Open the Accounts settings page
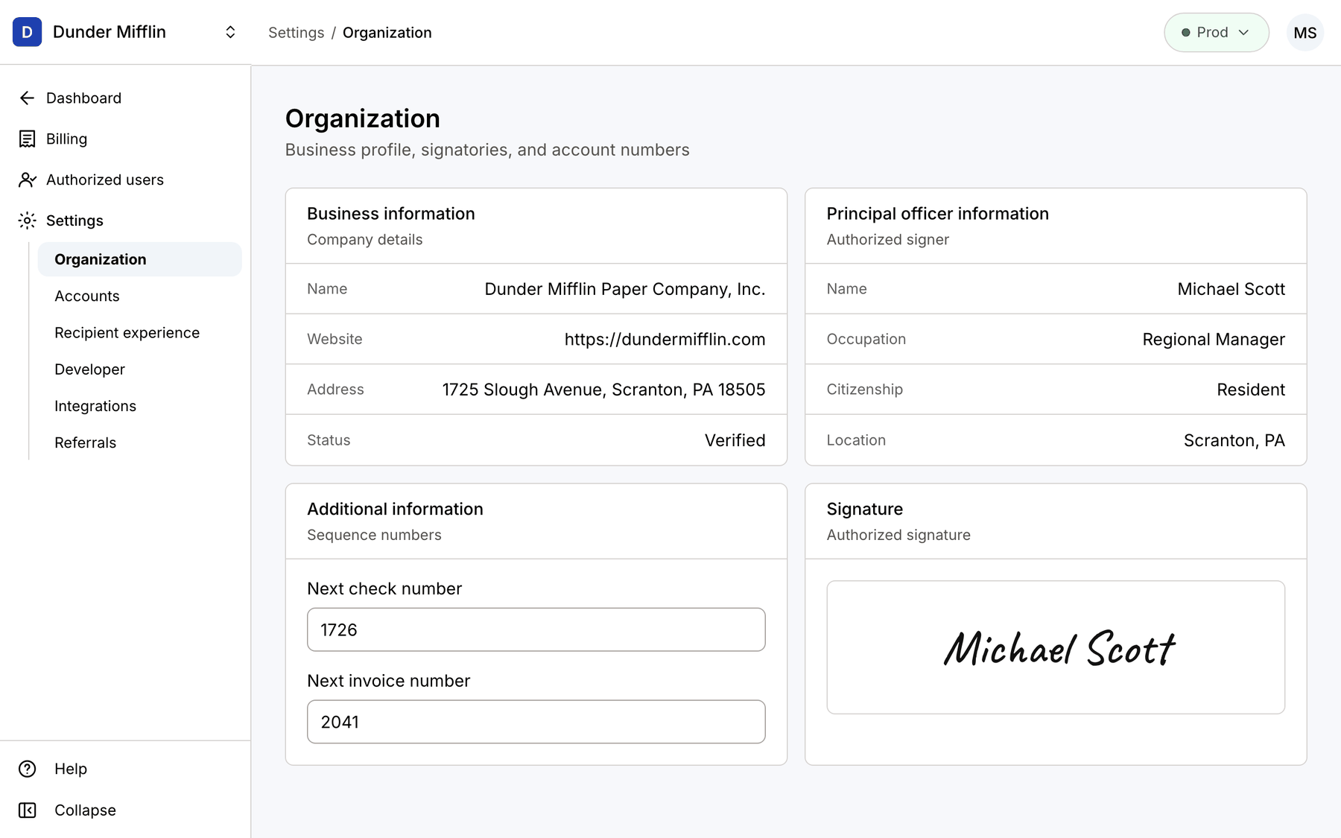Viewport: 1341px width, 838px height. [87, 296]
